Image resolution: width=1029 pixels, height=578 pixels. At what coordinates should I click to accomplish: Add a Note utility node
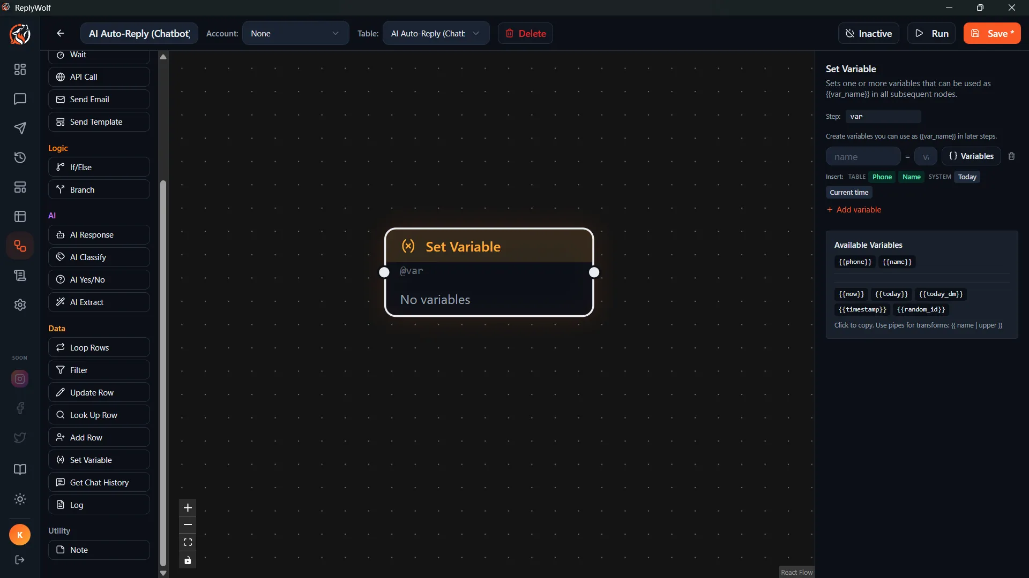99,550
